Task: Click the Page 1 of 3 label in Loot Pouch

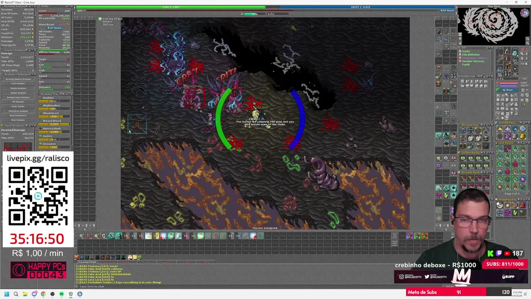Action: click(512, 194)
